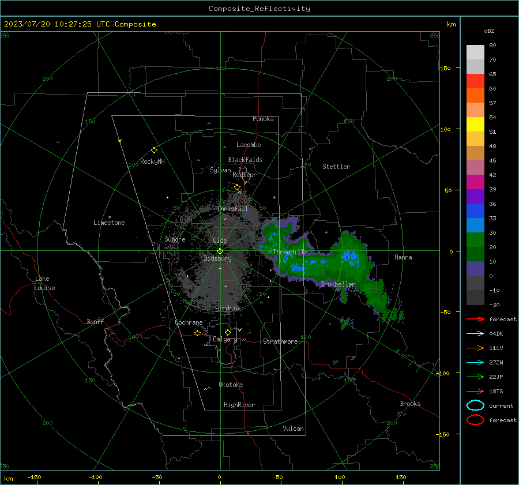Image resolution: width=519 pixels, height=485 pixels.
Task: Click the Okotoks town label
Action: pyautogui.click(x=231, y=385)
